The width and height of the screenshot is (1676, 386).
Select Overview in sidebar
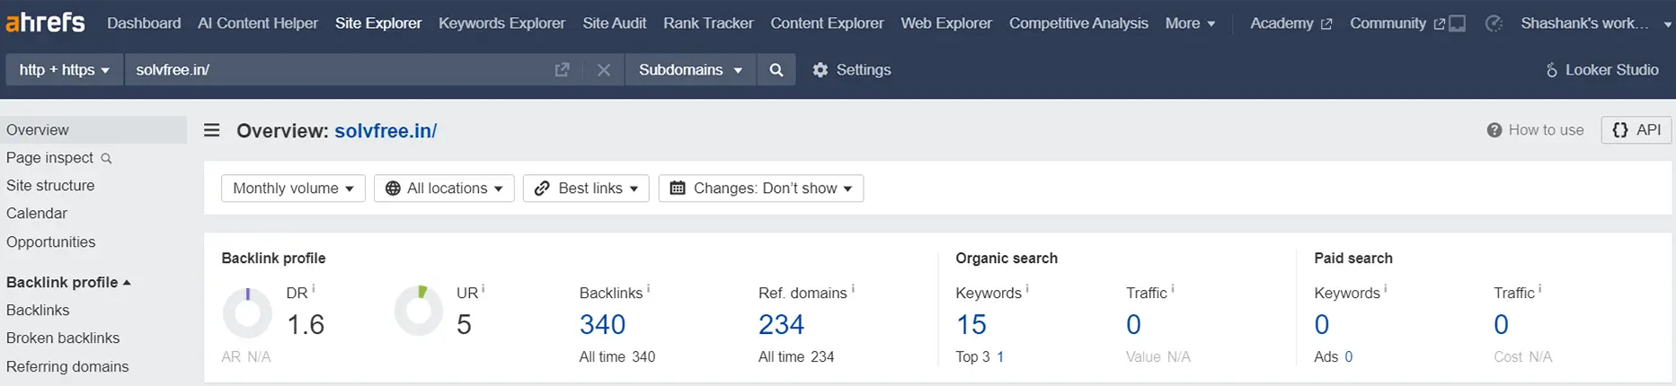coord(93,129)
